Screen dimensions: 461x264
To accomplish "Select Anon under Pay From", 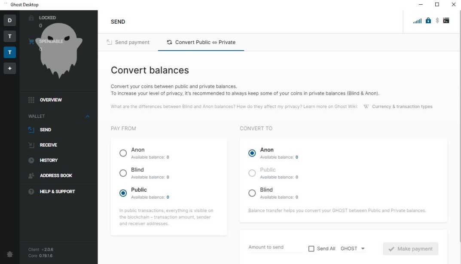I will coord(123,153).
